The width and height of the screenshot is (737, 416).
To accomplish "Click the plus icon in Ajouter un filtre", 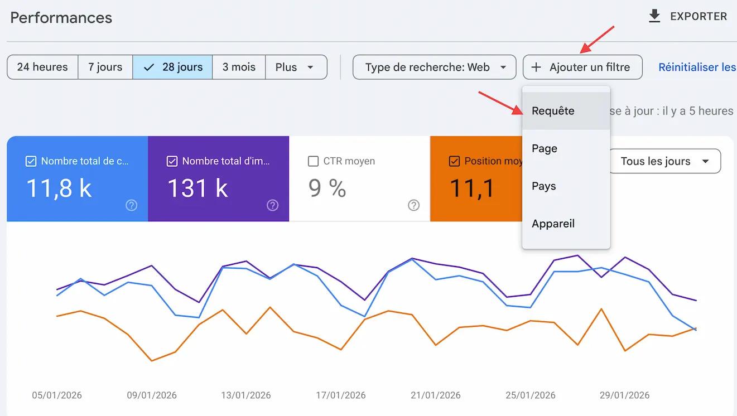I will click(x=535, y=67).
